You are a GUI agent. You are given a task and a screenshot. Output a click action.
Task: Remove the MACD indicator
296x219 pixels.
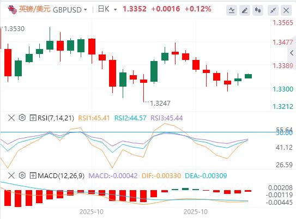(11, 176)
